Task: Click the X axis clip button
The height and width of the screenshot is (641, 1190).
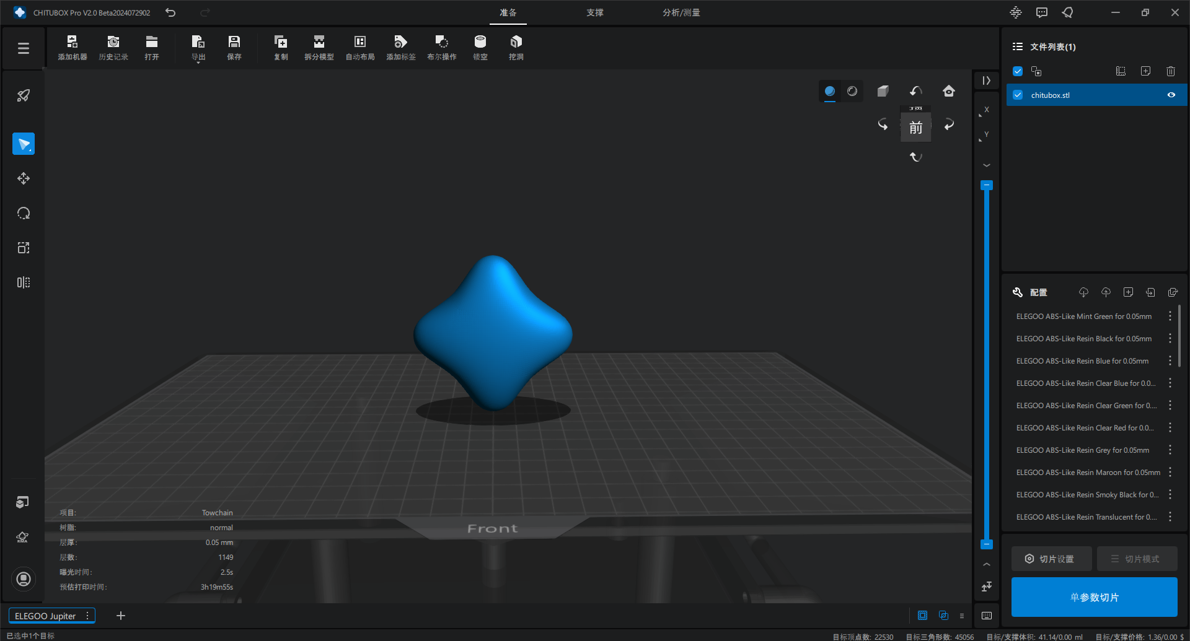Action: point(985,111)
